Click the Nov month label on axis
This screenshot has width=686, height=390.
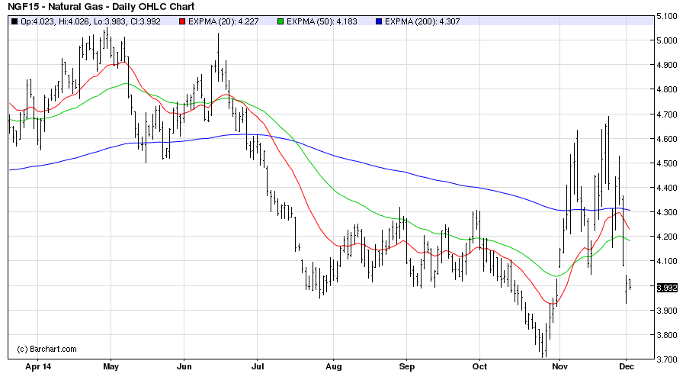pos(559,366)
